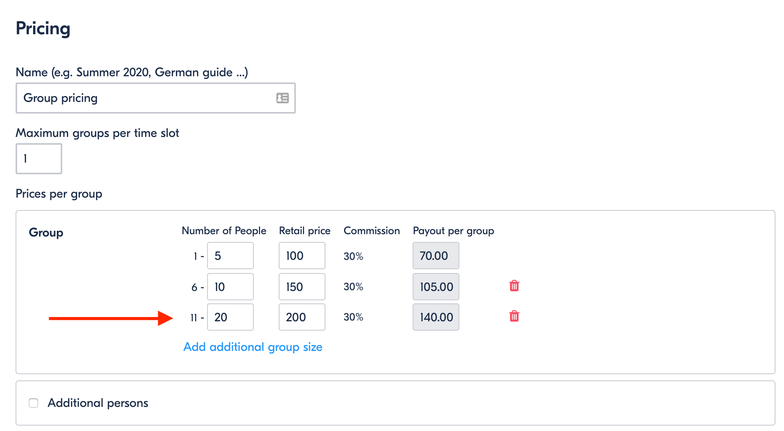Click the contact card icon in Name field

pyautogui.click(x=283, y=98)
